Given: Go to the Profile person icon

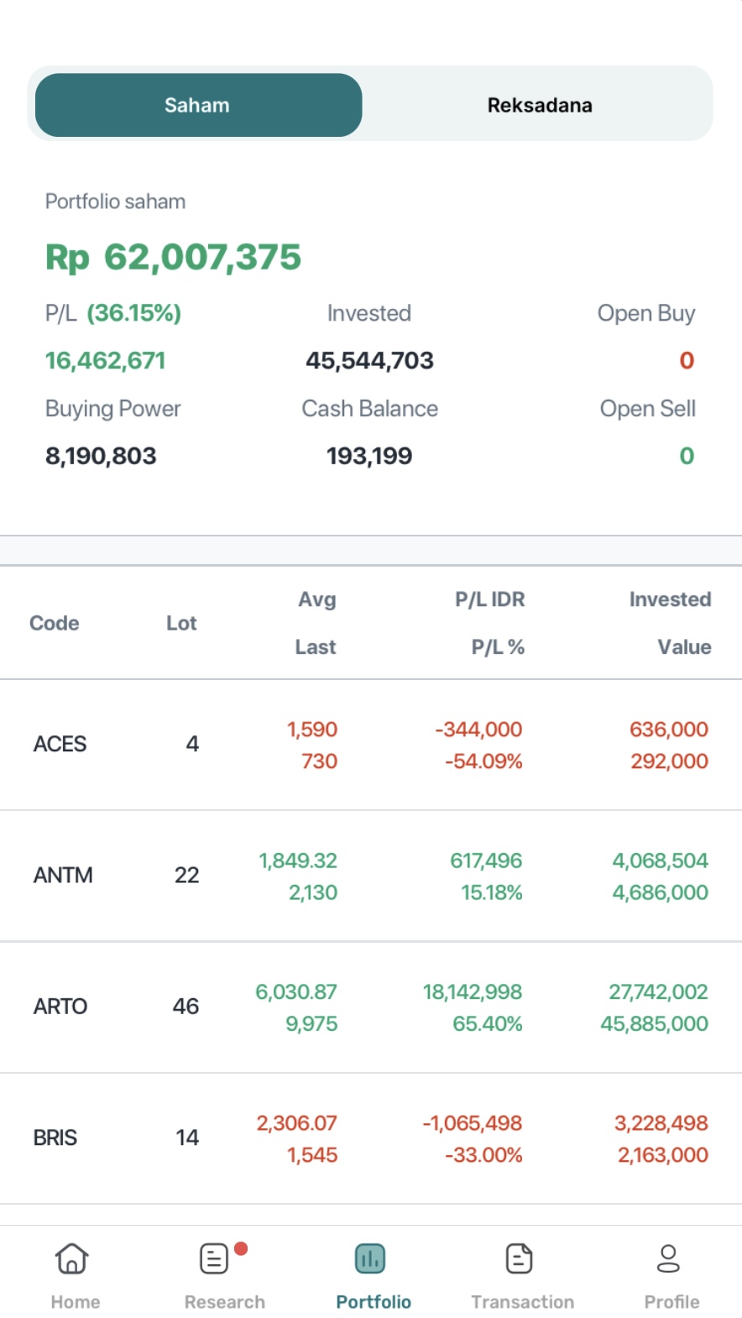Looking at the screenshot, I should coord(668,1259).
